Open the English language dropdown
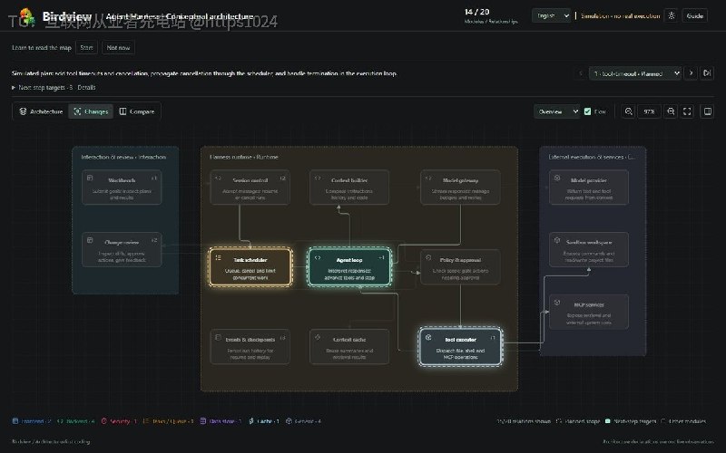726x453 pixels. point(551,15)
